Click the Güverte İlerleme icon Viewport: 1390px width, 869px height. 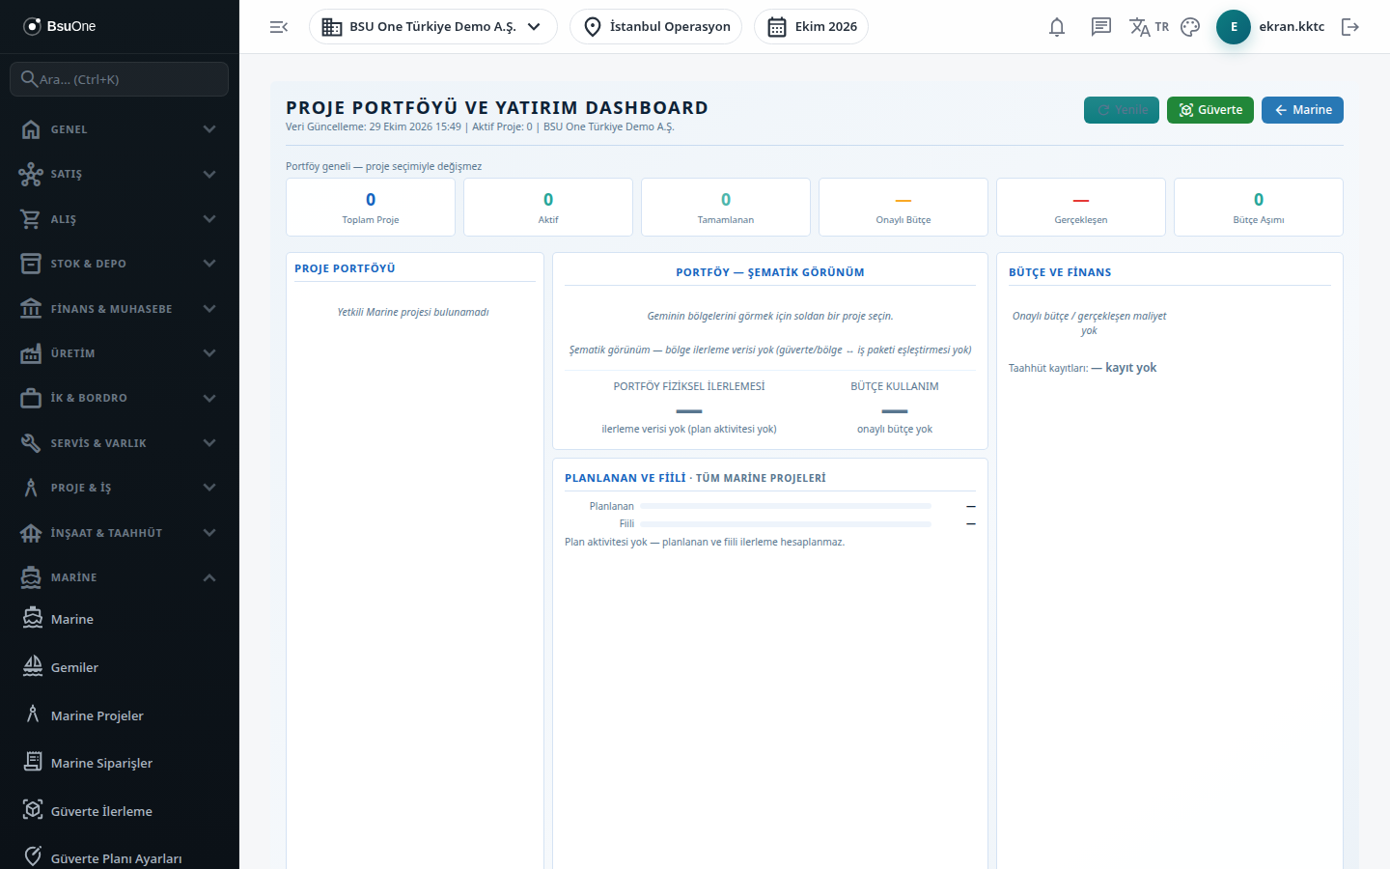(33, 810)
